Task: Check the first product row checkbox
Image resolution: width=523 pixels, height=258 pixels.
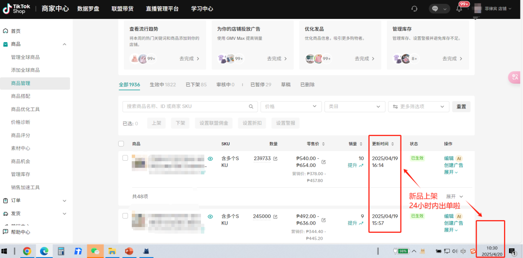Action: coord(125,158)
